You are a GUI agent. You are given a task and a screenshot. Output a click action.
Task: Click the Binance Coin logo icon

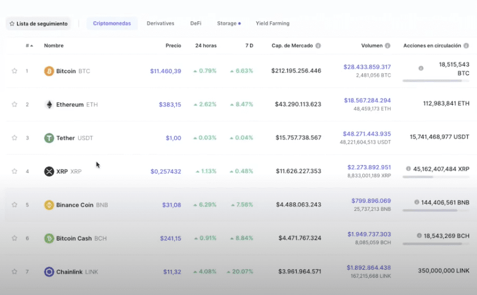pyautogui.click(x=49, y=205)
